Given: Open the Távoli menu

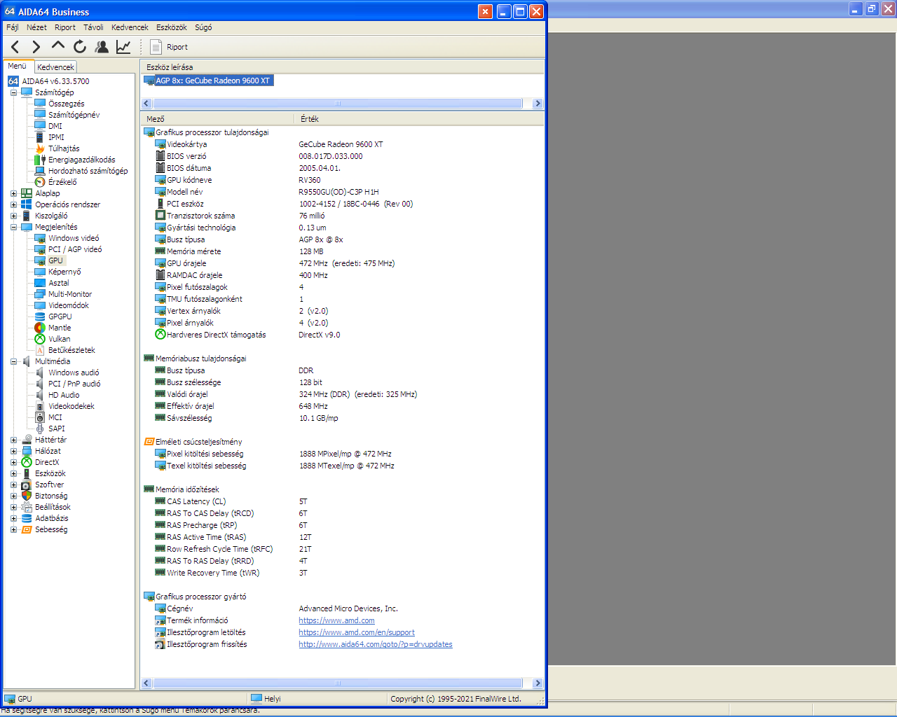Looking at the screenshot, I should [x=93, y=27].
